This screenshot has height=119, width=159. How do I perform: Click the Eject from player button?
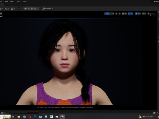coord(35,9)
